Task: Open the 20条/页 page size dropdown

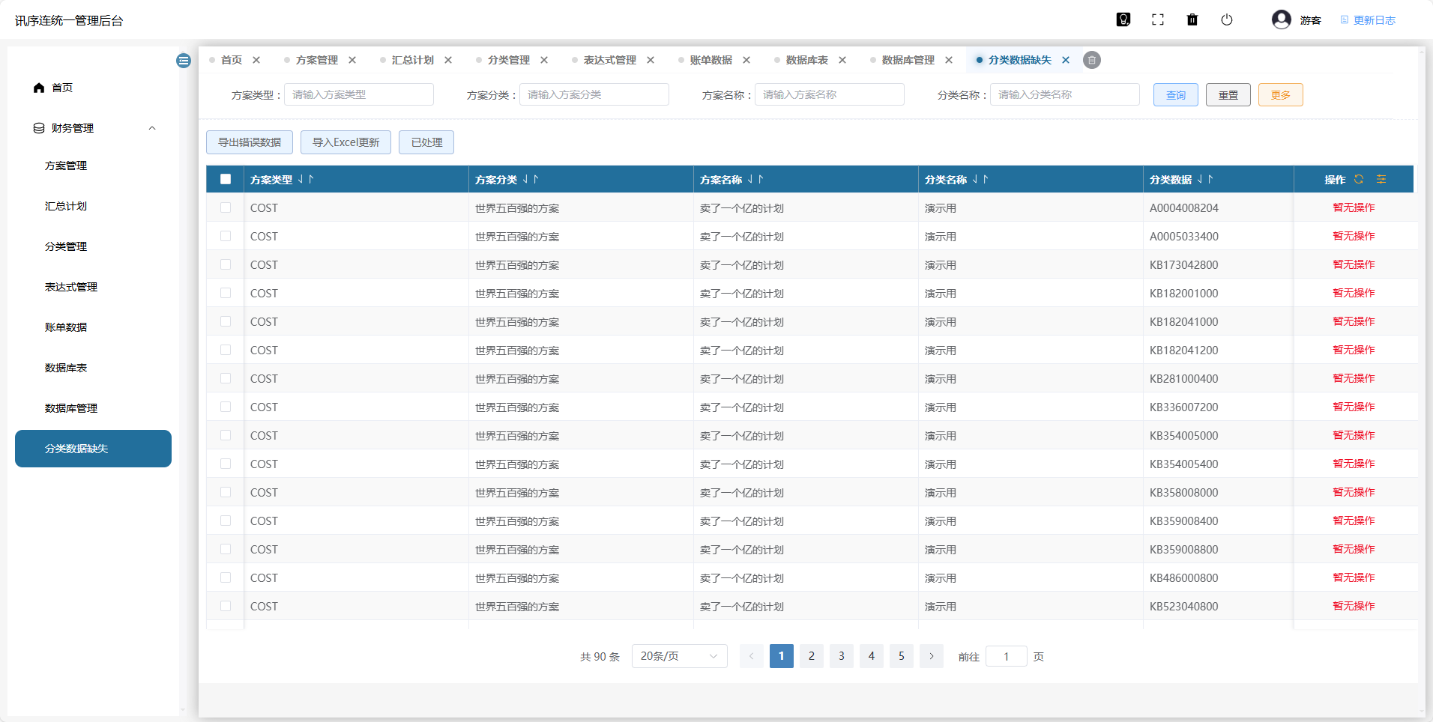Action: 679,656
